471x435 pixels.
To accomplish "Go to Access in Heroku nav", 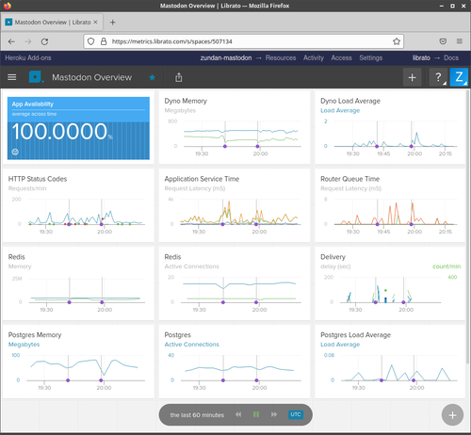I will tap(341, 57).
